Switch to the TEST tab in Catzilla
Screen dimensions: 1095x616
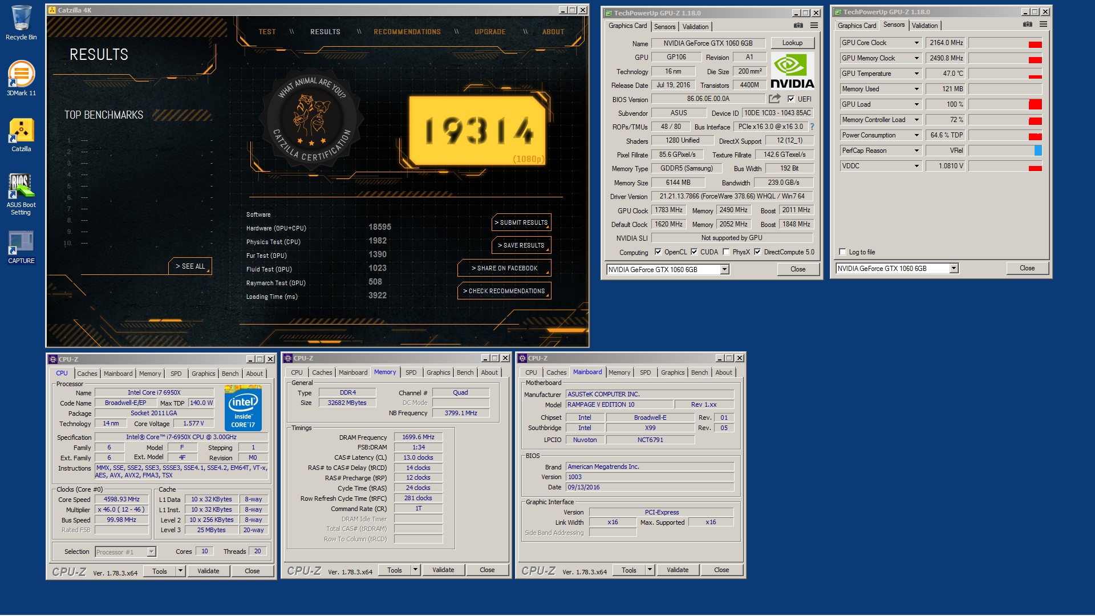(x=267, y=32)
